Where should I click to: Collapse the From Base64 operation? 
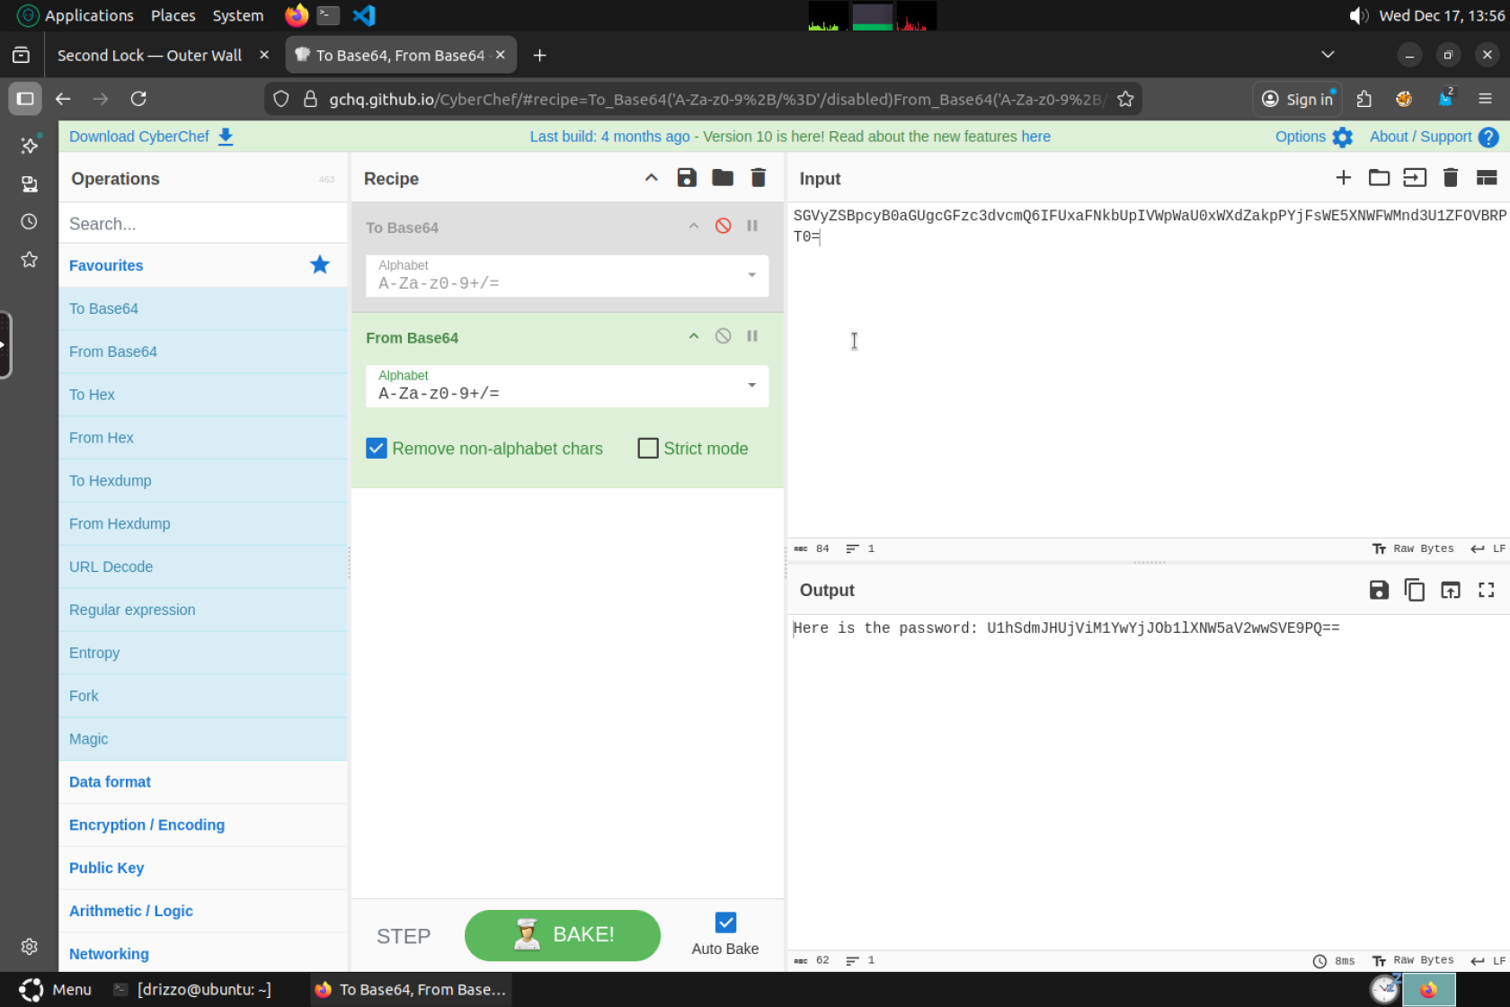[x=694, y=336]
